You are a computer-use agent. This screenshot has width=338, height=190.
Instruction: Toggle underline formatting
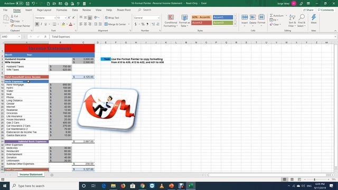[45, 24]
